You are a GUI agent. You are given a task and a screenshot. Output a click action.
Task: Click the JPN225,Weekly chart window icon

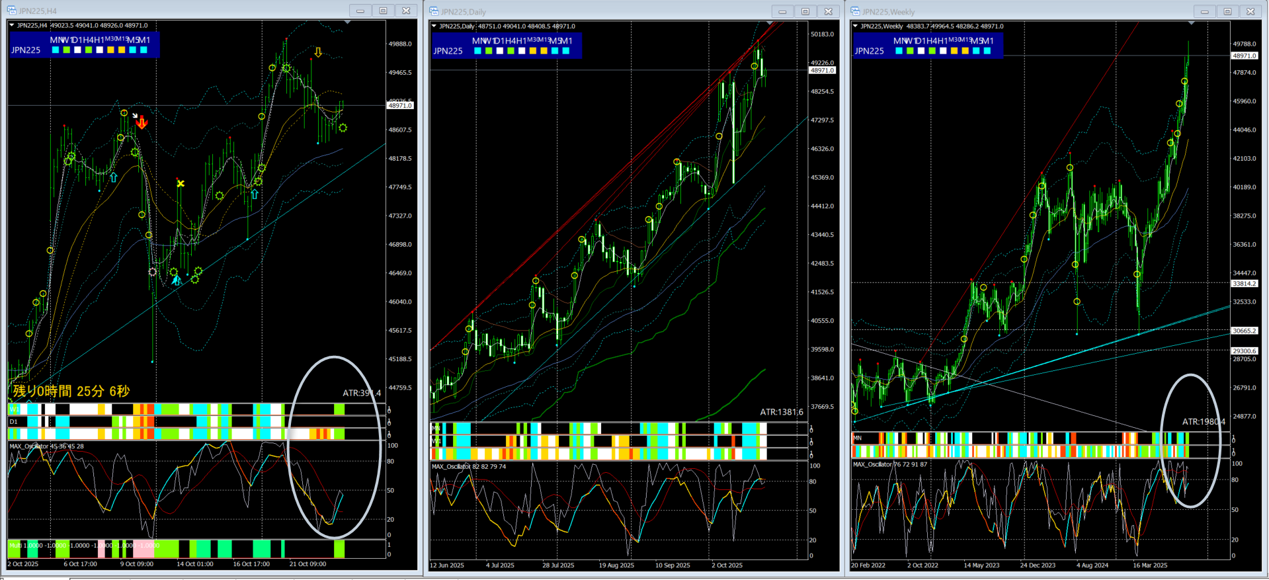[855, 11]
